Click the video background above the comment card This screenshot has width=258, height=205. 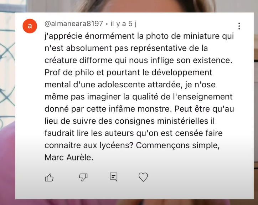(131, 6)
